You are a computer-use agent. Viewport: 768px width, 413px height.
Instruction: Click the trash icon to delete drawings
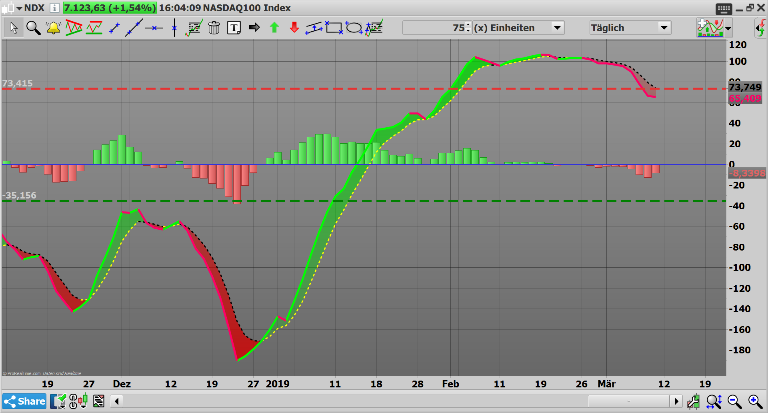[x=214, y=28]
